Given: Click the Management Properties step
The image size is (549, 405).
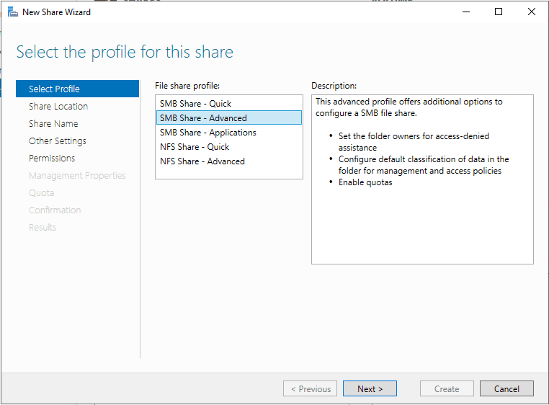Looking at the screenshot, I should coord(77,175).
